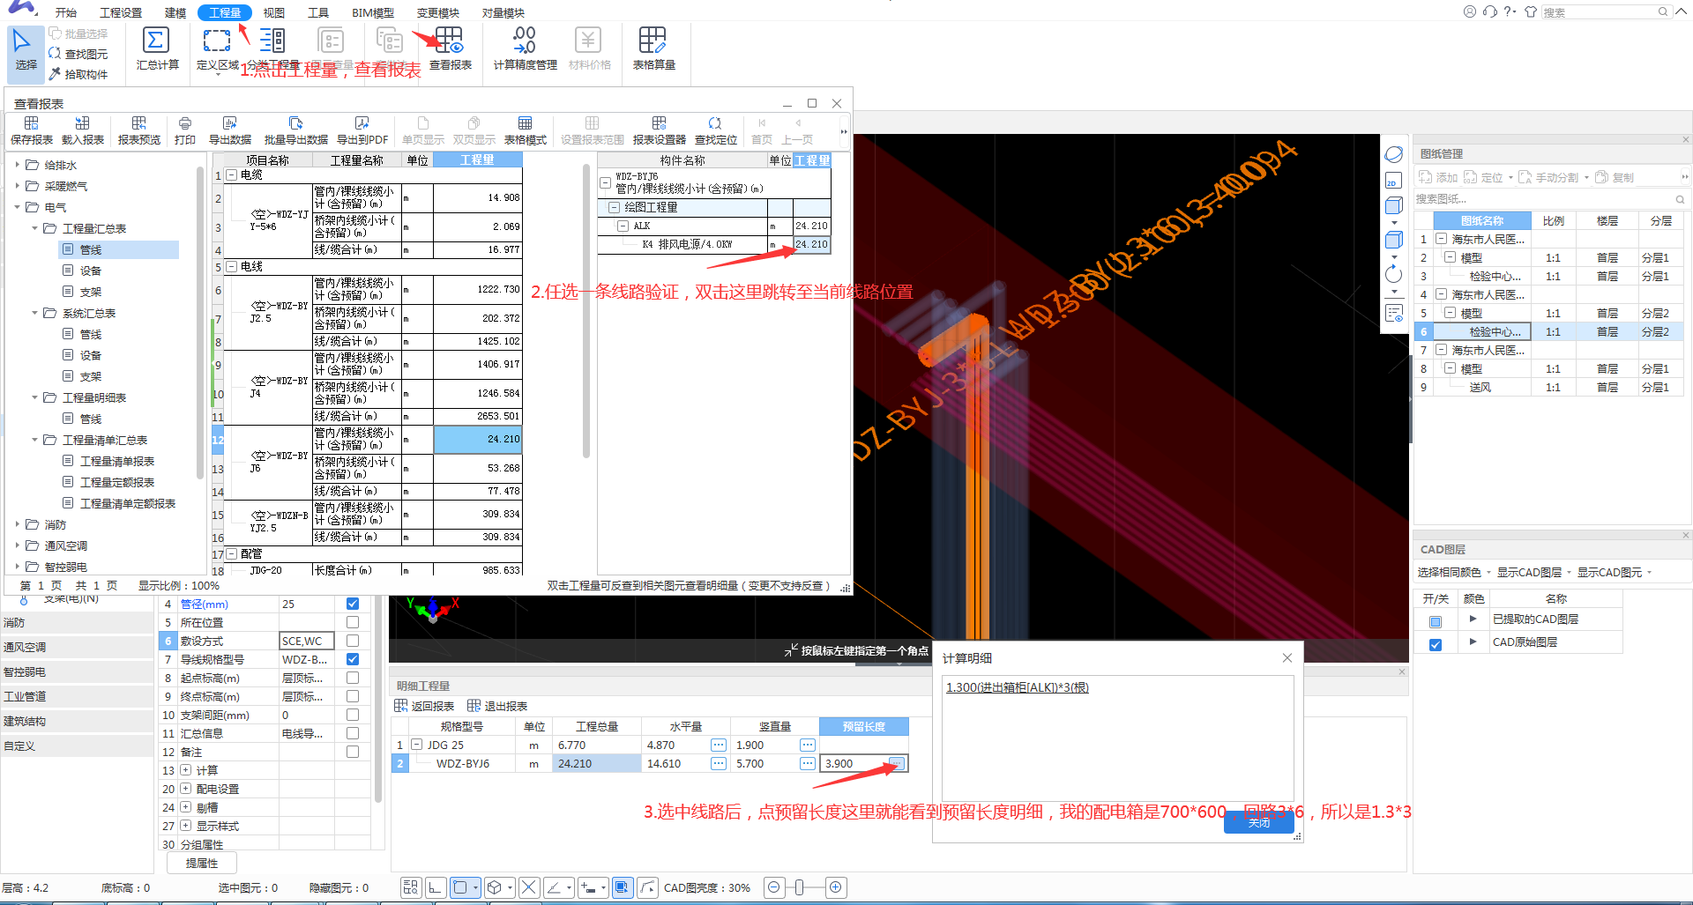Collapse 工程量汇总表 node

coord(35,228)
